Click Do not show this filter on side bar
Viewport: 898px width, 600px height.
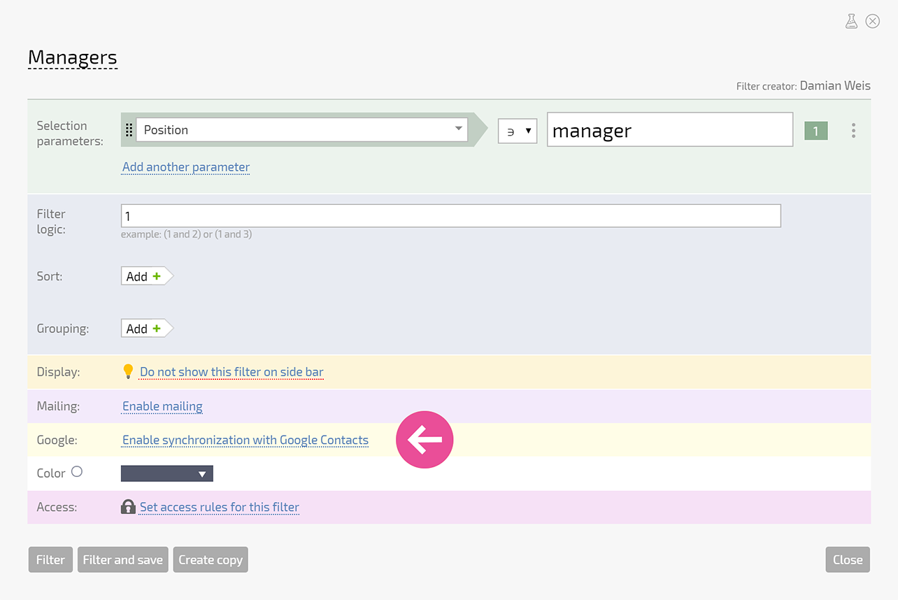pos(231,372)
